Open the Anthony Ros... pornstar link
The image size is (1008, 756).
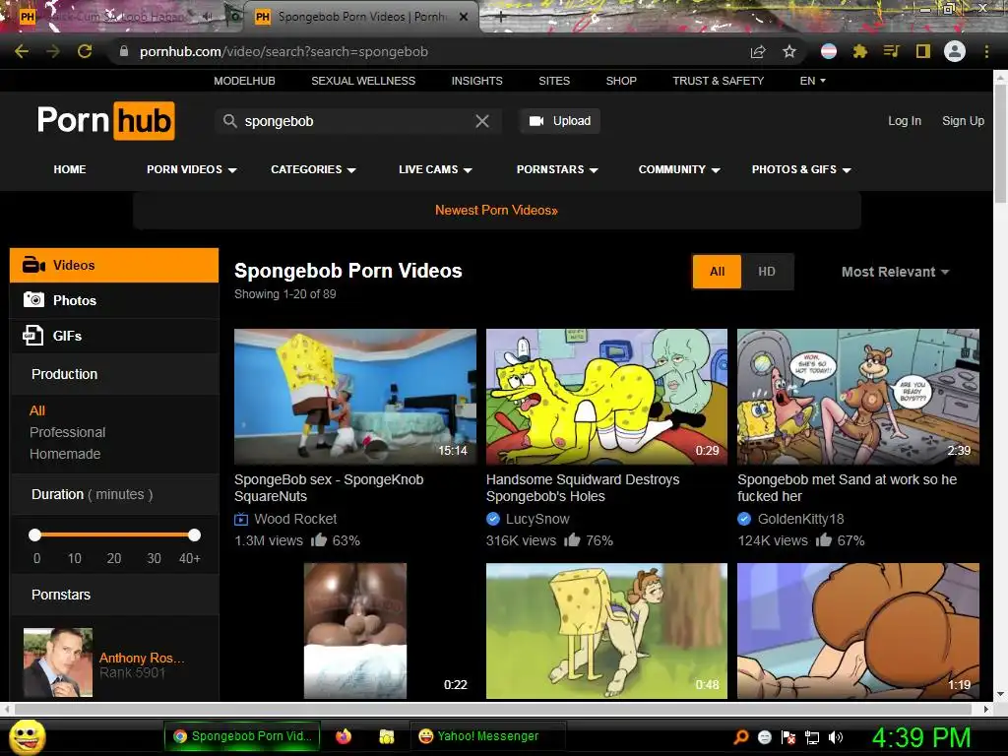(x=142, y=658)
